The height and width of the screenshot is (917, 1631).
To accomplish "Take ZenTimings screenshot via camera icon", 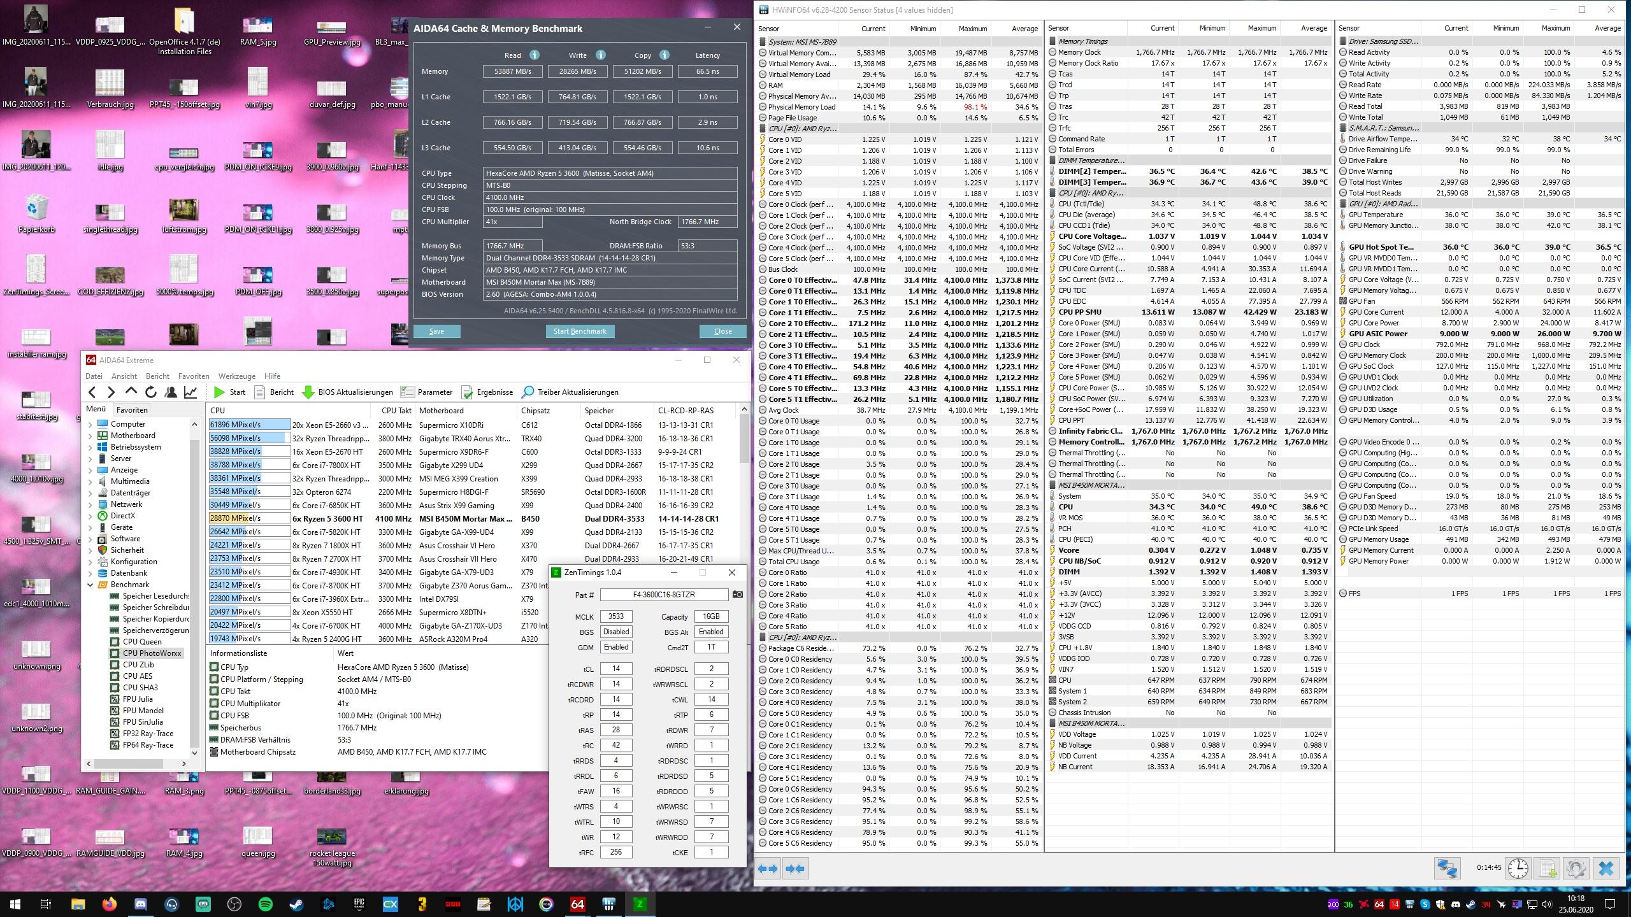I will tap(737, 594).
